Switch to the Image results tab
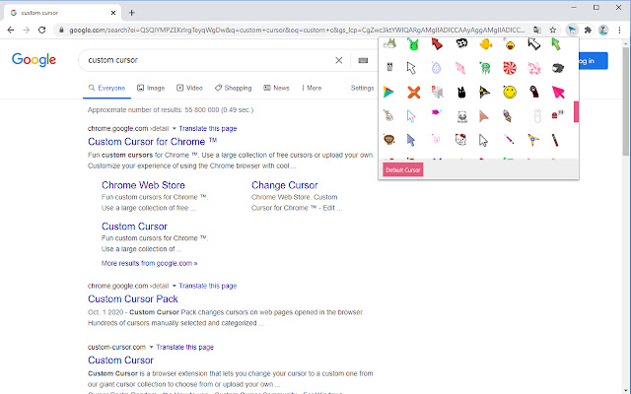 [x=151, y=88]
